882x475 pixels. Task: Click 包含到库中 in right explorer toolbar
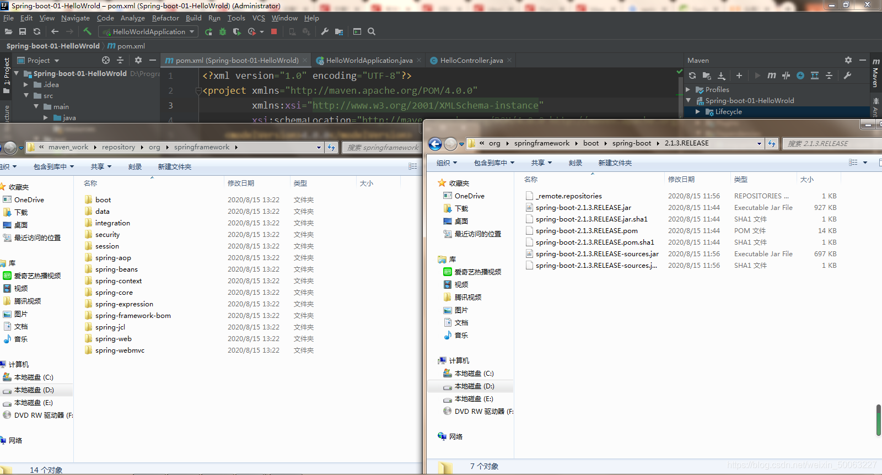[494, 163]
